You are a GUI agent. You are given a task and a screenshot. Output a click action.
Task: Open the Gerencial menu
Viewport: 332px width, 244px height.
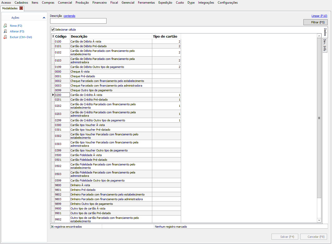128,3
